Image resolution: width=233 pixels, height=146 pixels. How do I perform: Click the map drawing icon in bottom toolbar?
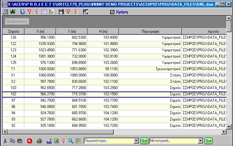(78, 141)
